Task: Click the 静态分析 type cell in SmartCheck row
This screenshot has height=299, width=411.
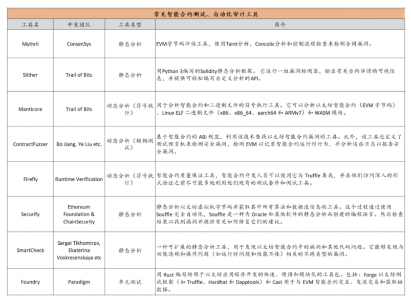Action: pos(130,250)
